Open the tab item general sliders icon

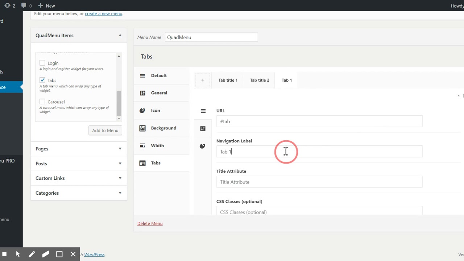(x=203, y=128)
